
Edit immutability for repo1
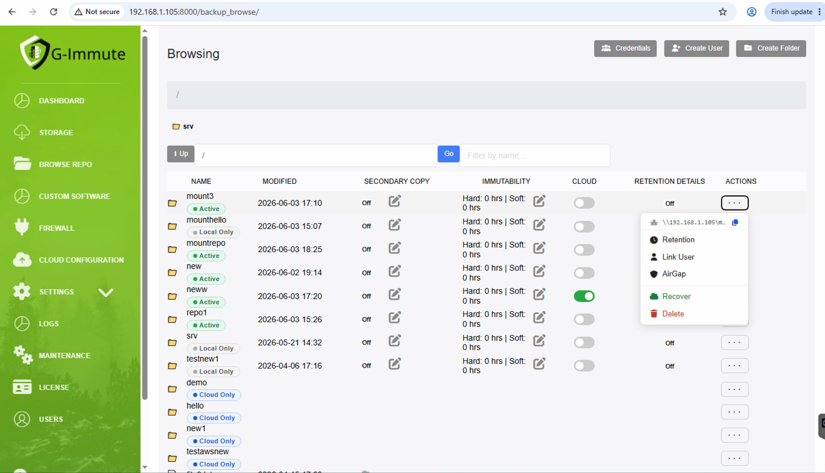point(539,317)
